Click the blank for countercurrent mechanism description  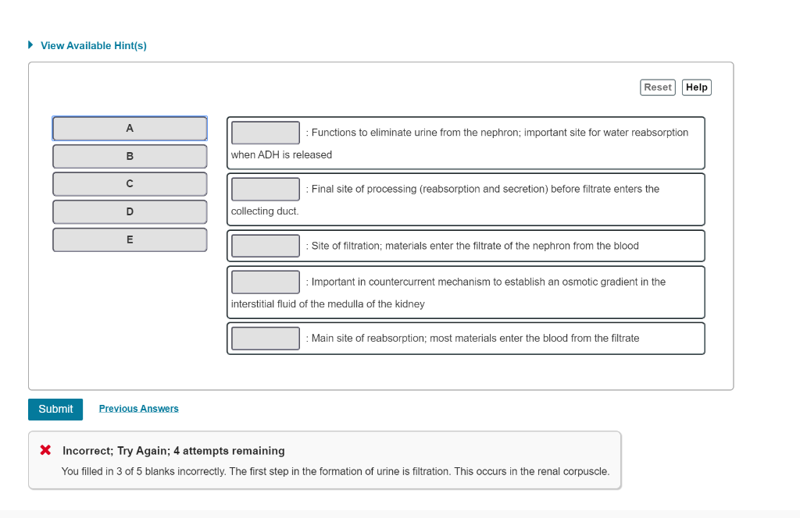(x=265, y=282)
